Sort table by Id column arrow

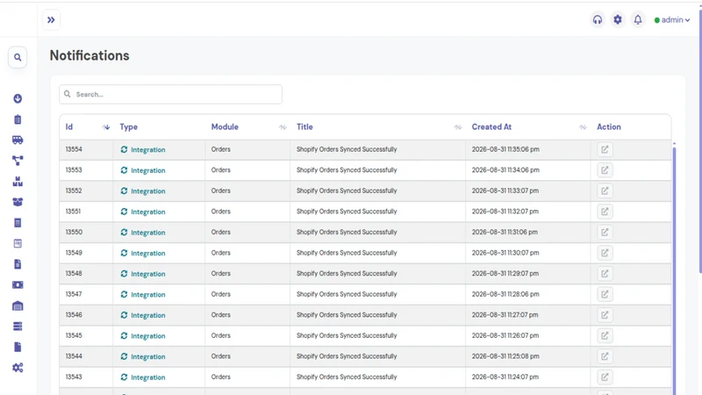(106, 127)
